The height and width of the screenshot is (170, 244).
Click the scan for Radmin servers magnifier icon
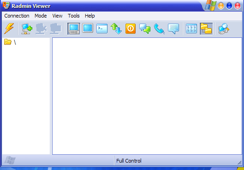coord(224,29)
